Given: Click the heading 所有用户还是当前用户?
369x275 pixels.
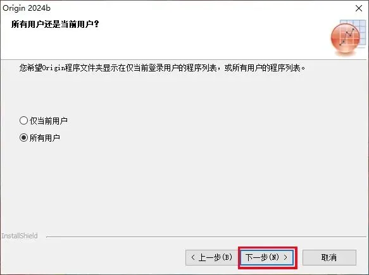Looking at the screenshot, I should coord(55,24).
